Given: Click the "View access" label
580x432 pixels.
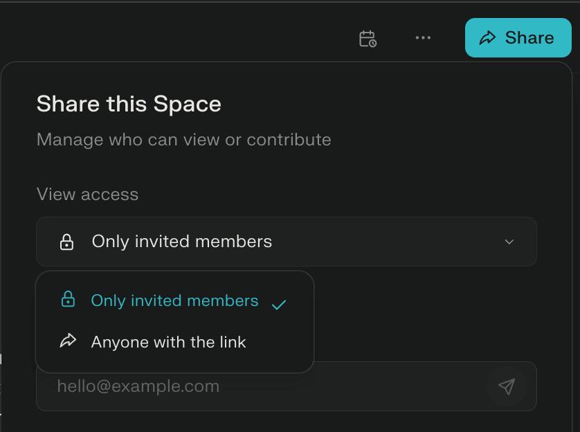Looking at the screenshot, I should tap(87, 194).
